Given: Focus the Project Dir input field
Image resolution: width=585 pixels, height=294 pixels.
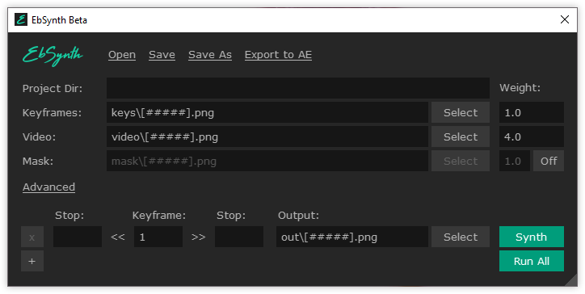Looking at the screenshot, I should [x=298, y=88].
